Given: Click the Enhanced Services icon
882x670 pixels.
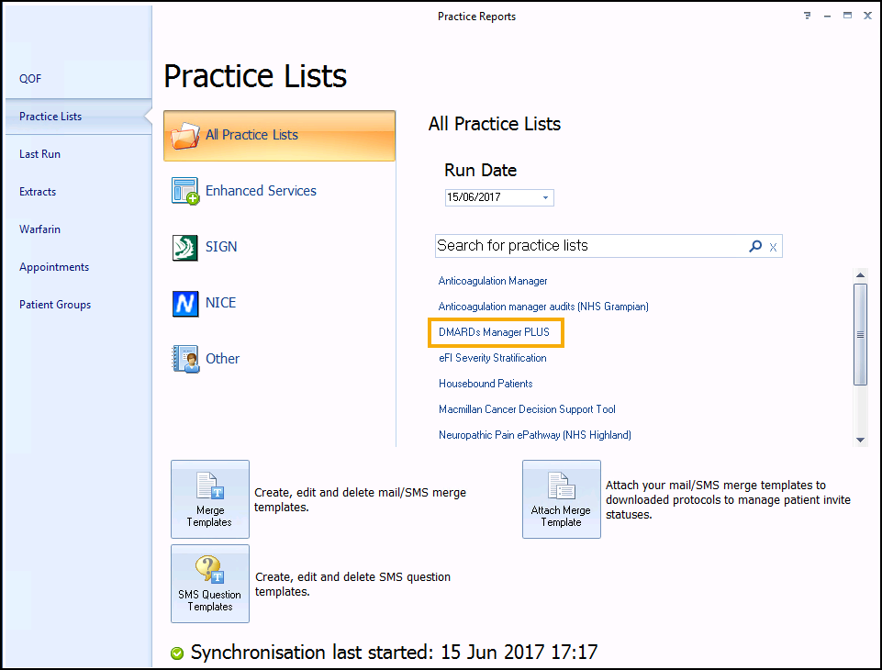Looking at the screenshot, I should tap(185, 191).
